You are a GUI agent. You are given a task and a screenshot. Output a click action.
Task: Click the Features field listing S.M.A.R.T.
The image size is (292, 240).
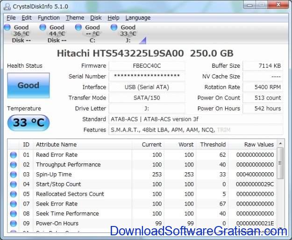pyautogui.click(x=196, y=130)
